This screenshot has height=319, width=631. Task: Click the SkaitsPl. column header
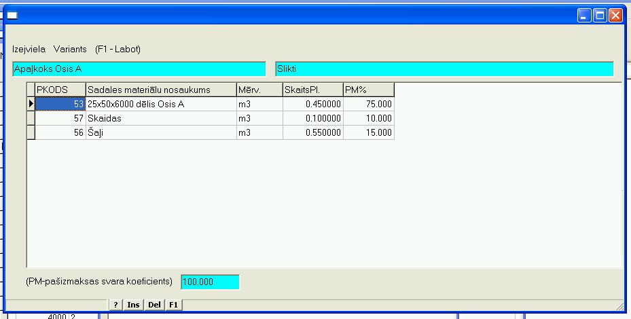point(313,90)
